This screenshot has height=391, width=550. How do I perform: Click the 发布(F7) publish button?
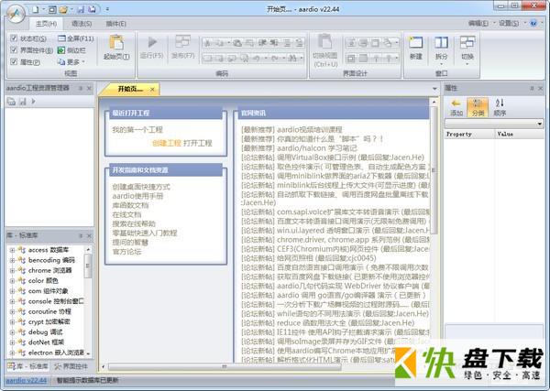(182, 47)
